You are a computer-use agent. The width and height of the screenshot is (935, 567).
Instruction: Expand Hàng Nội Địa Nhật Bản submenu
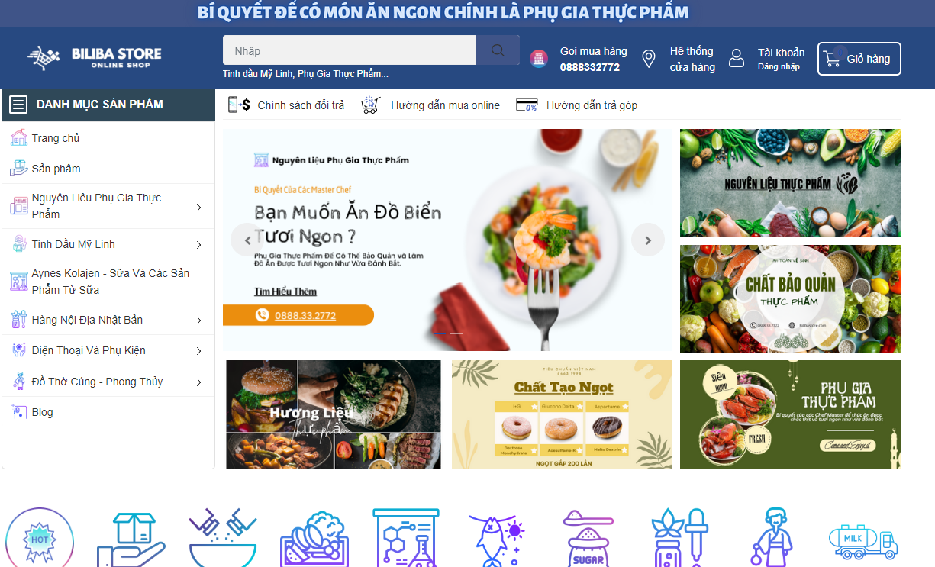pyautogui.click(x=198, y=321)
